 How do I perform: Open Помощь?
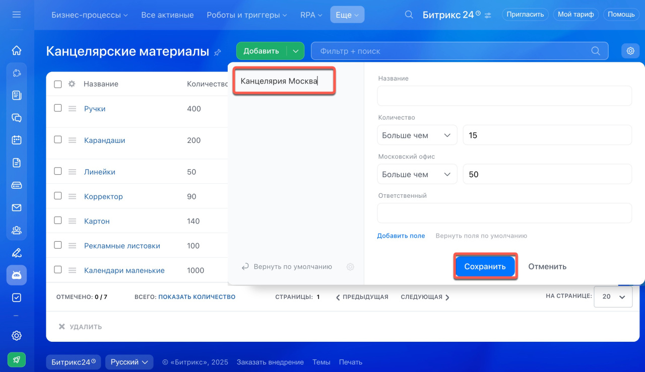click(x=621, y=14)
